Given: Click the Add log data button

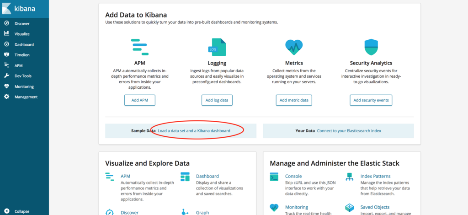Looking at the screenshot, I should point(217,100).
